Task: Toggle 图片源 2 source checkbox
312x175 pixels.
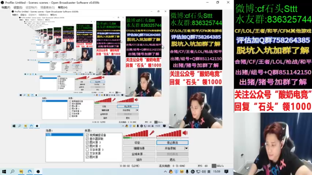Action: (87, 146)
